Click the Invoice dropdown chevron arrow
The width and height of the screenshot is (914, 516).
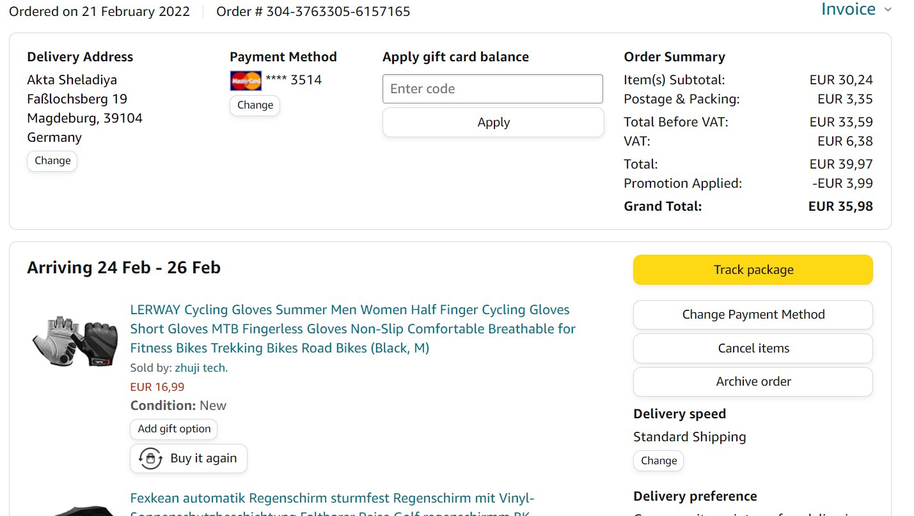coord(887,10)
